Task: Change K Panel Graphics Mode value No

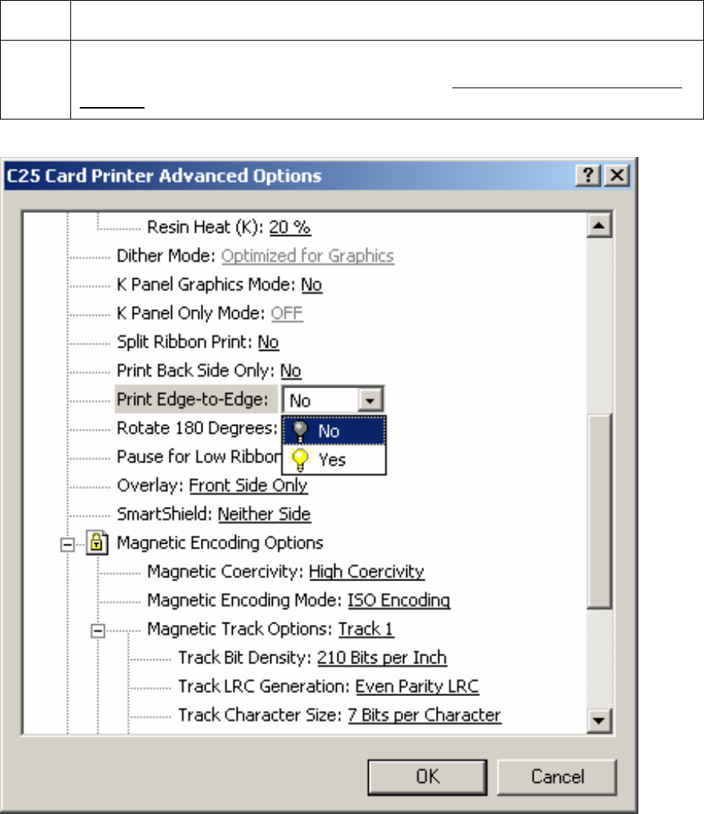Action: click(x=312, y=284)
